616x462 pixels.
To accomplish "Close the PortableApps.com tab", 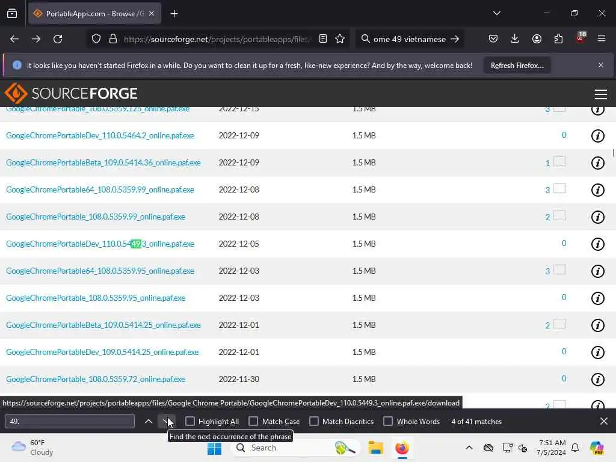I will pos(152,14).
